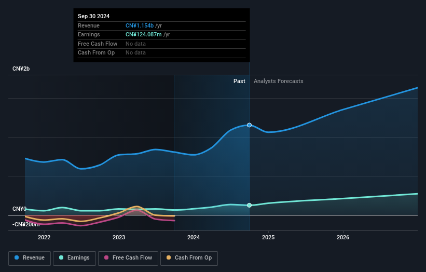Click the Past region label
Image resolution: width=426 pixels, height=272 pixels.
pyautogui.click(x=239, y=81)
